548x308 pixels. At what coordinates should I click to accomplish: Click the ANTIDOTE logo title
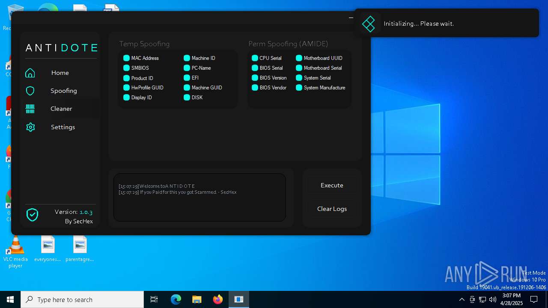[61, 47]
